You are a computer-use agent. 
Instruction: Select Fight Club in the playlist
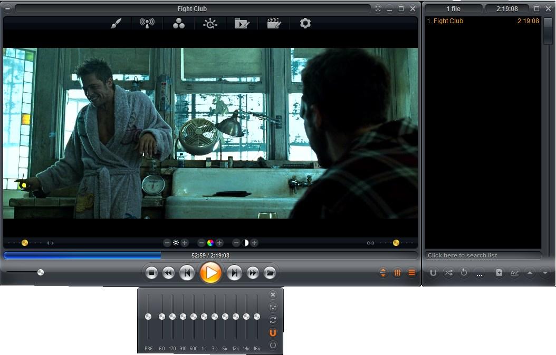pyautogui.click(x=448, y=21)
